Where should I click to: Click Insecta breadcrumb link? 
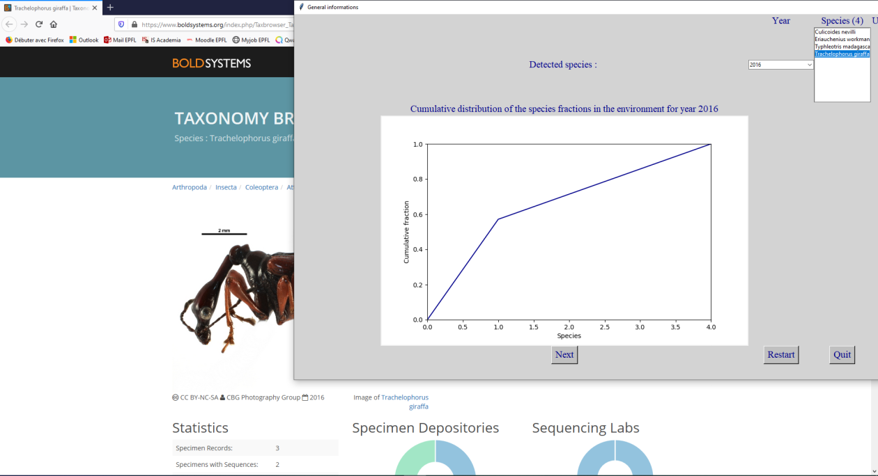click(x=226, y=187)
